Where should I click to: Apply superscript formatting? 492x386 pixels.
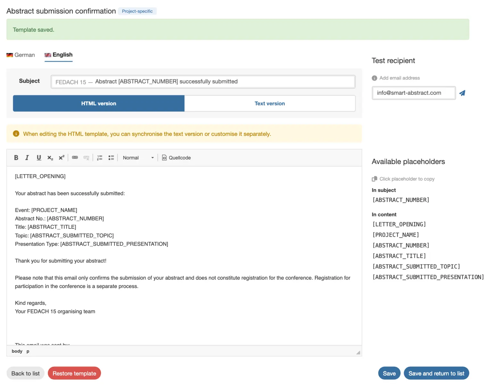coord(61,158)
